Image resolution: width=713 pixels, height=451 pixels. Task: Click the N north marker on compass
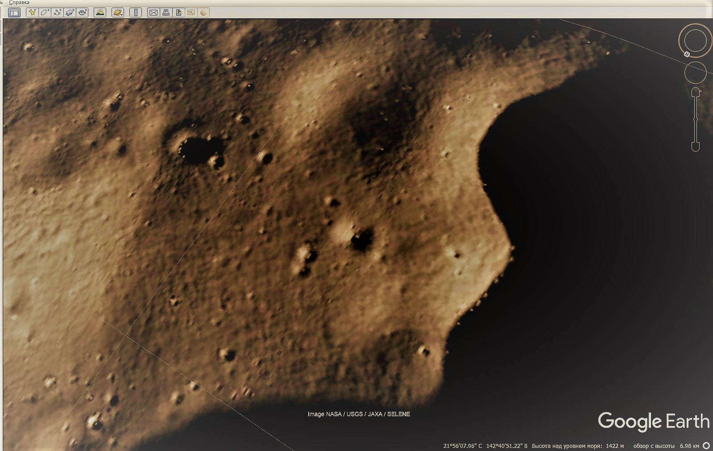(x=687, y=54)
